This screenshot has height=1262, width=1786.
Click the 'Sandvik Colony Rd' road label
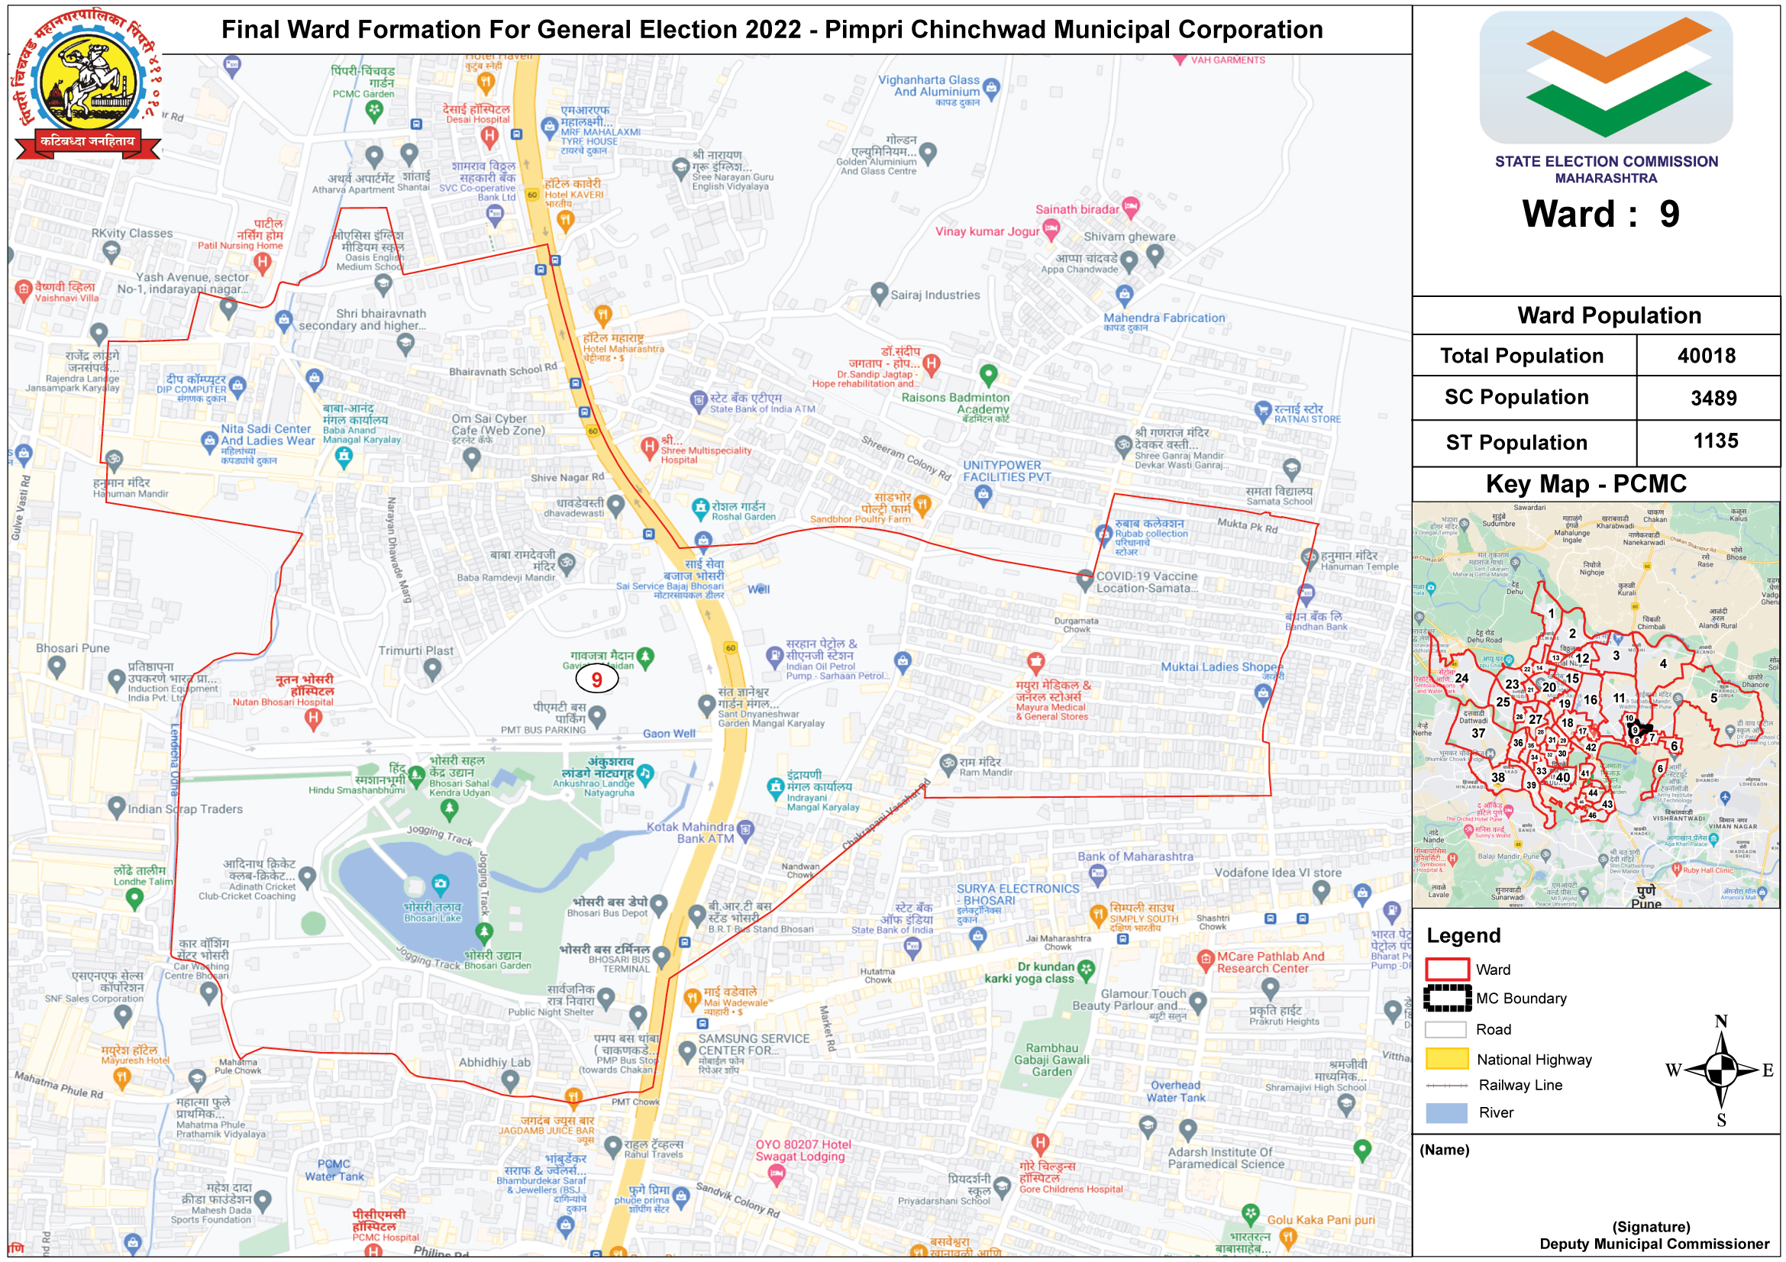pyautogui.click(x=738, y=1202)
